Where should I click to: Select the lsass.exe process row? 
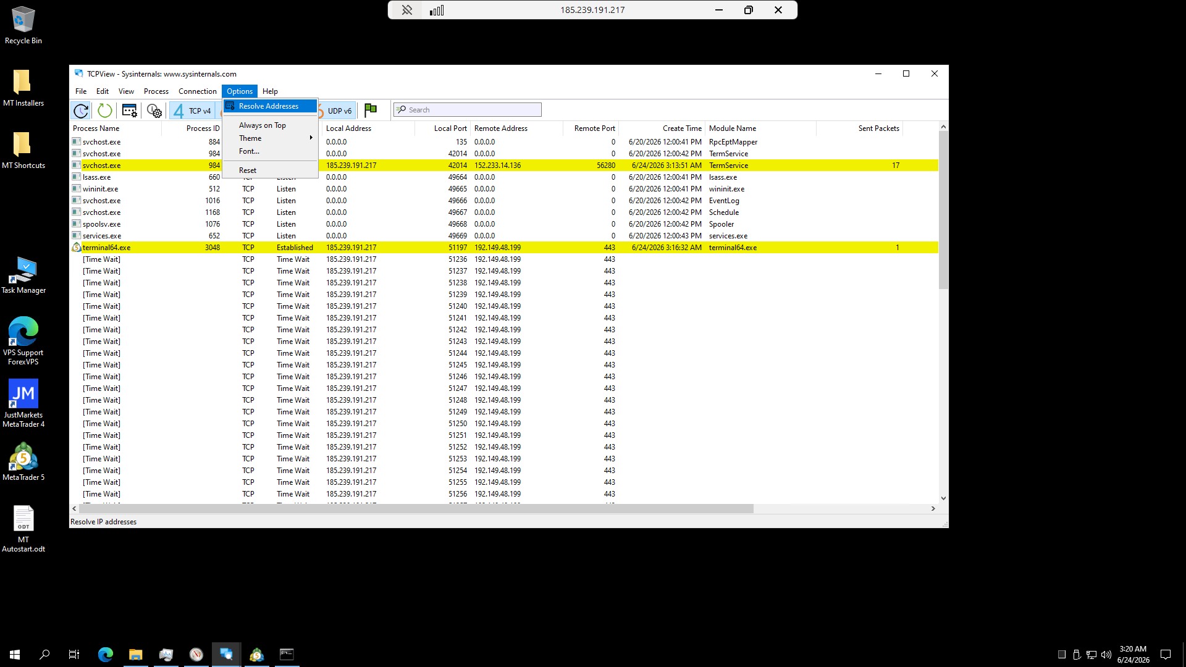point(504,177)
